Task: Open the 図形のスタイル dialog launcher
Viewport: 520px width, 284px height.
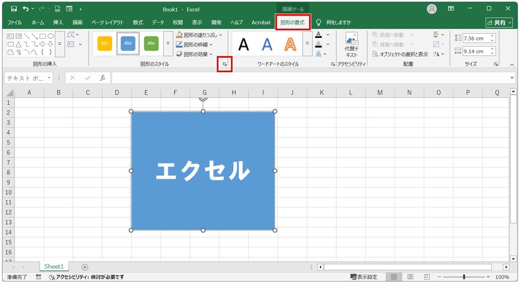Action: click(225, 64)
